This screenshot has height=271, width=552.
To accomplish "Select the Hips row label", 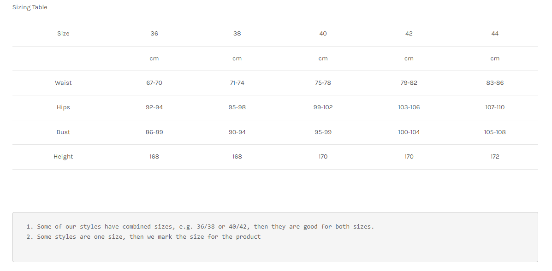I will click(63, 107).
